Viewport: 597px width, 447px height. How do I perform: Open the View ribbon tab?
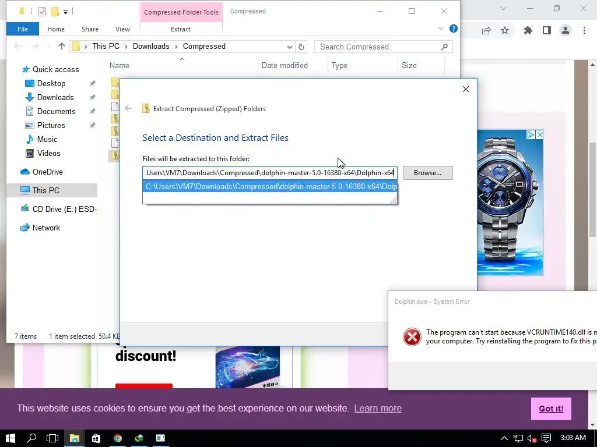122,29
